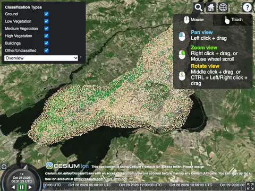Click timeline at Oct 28 2026 06:00:00 UTC
Viewport: 255px width, 191px height.
[x=90, y=185]
